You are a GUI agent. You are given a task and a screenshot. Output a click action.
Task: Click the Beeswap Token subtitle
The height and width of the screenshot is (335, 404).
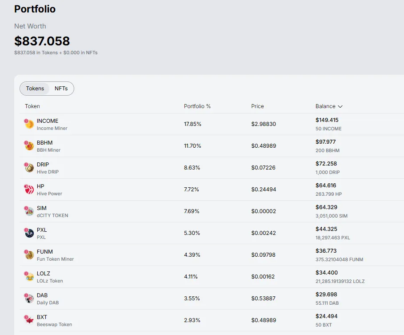pos(54,324)
